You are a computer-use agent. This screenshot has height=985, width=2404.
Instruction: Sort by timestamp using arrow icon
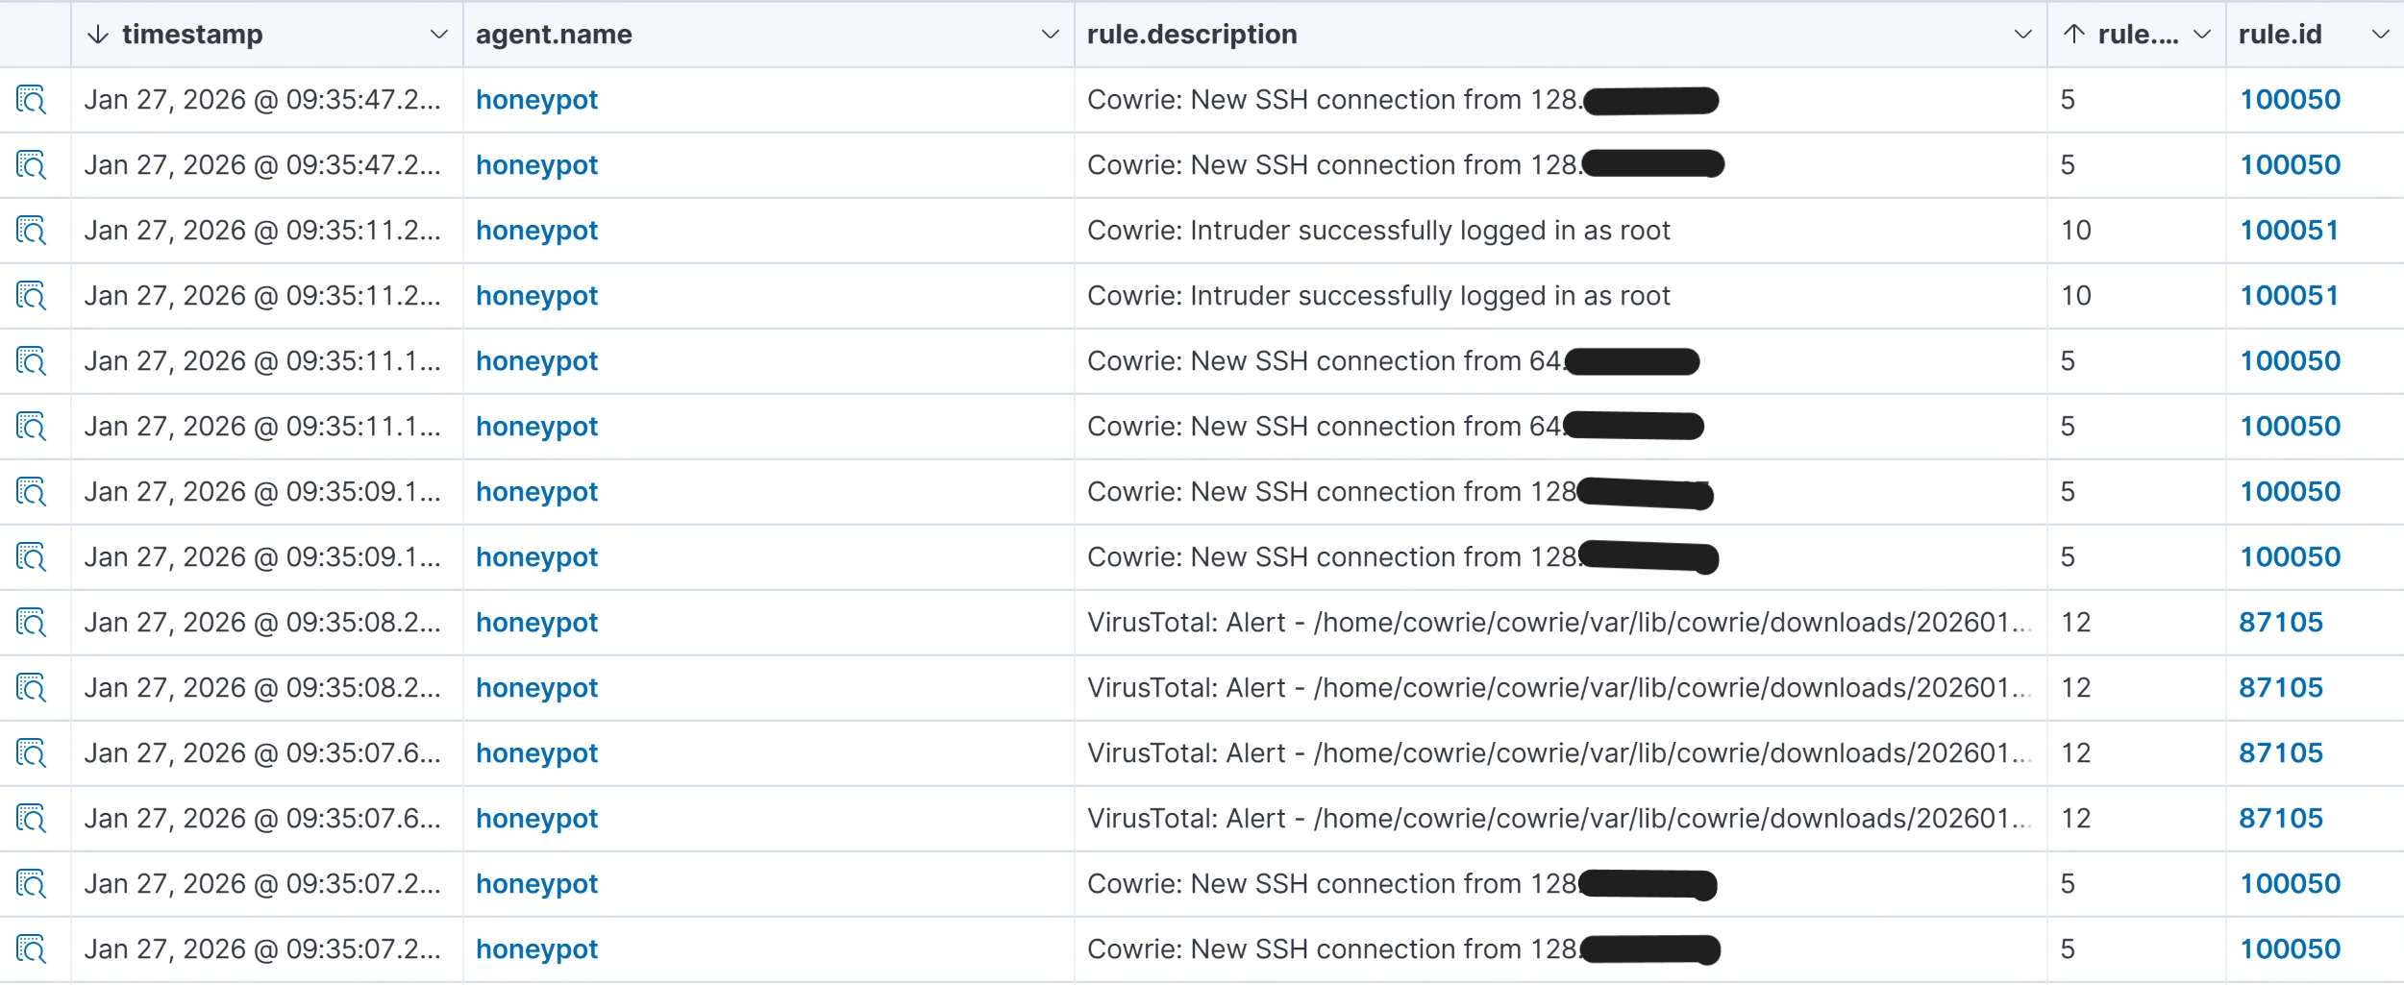tap(97, 35)
